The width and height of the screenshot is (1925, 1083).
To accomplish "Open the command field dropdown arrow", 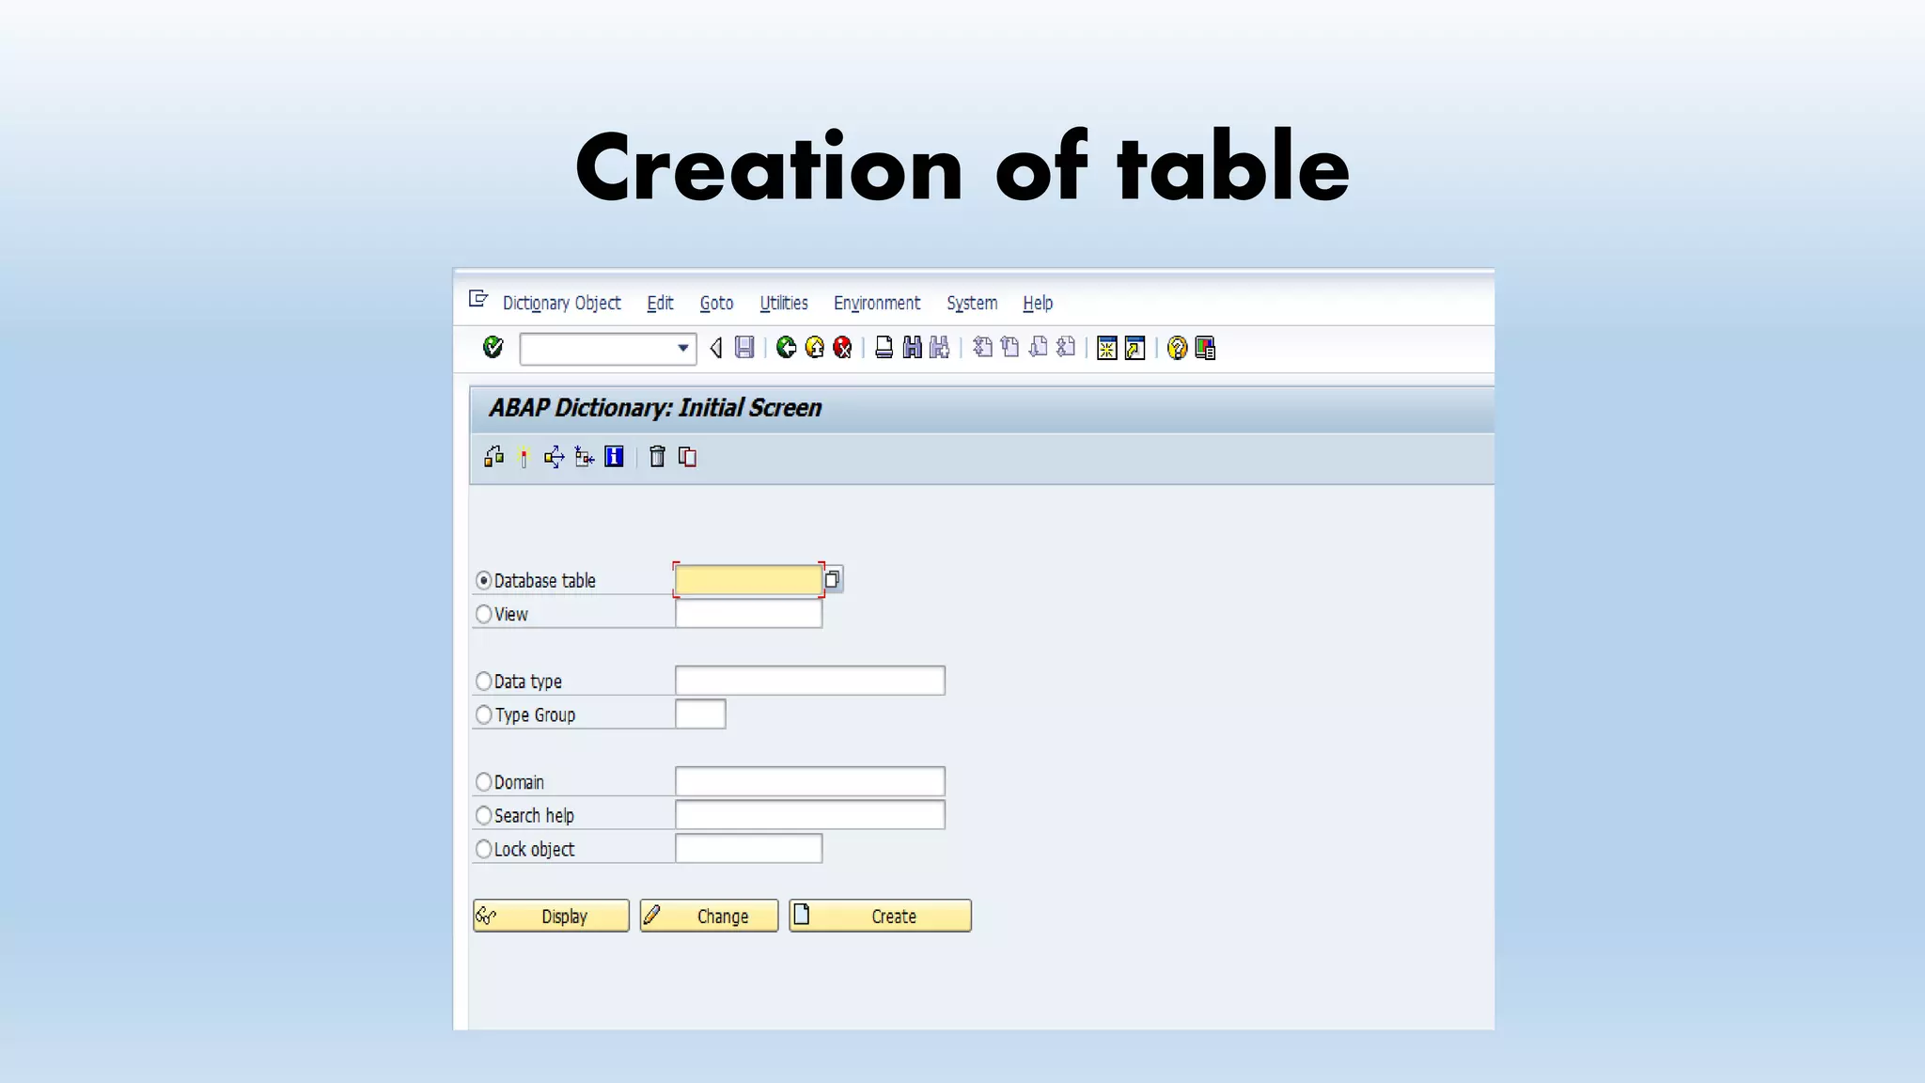I will 683,349.
